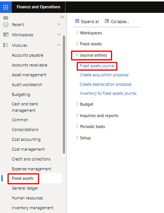Click the Modules list icon
Viewport: 164px width, 213px height.
6,45
